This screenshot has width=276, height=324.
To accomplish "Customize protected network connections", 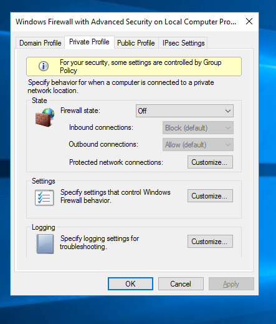I will [x=210, y=162].
